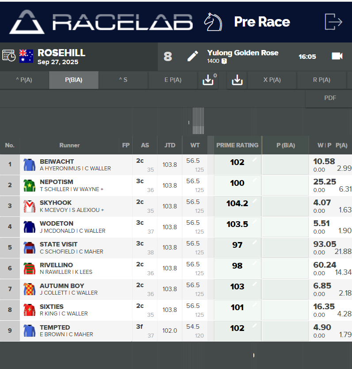Click the vertical bars above WT column

[x=198, y=121]
